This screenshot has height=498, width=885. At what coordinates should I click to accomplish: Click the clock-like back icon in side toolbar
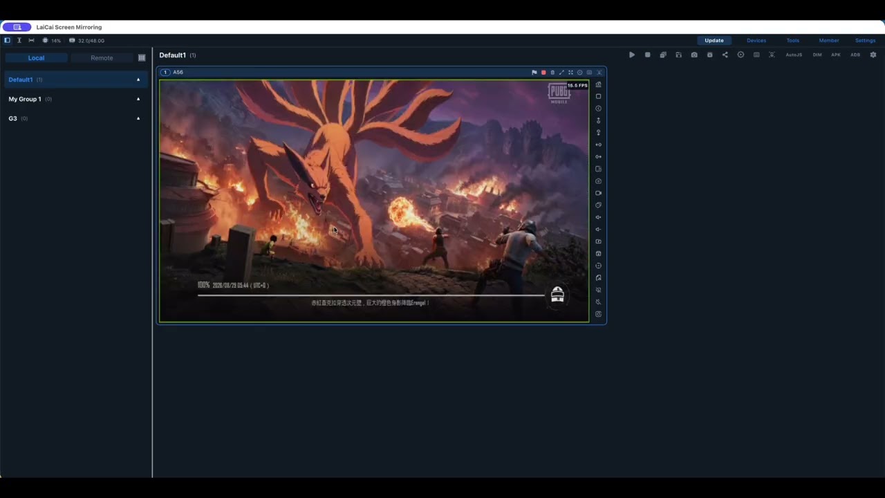(x=599, y=109)
